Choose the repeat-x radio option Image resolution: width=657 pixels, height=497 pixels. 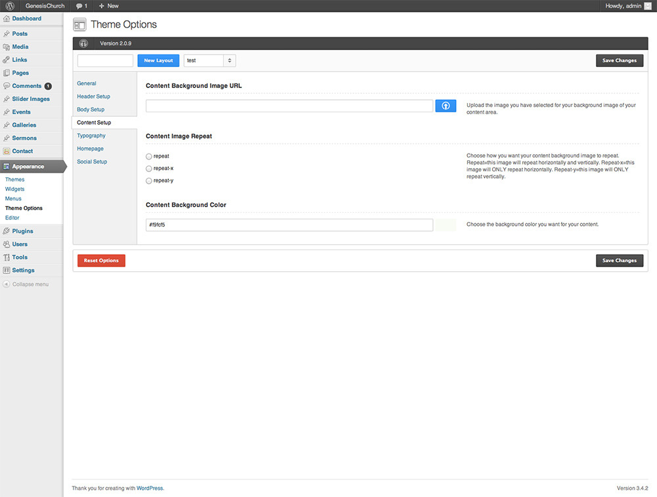tap(149, 169)
